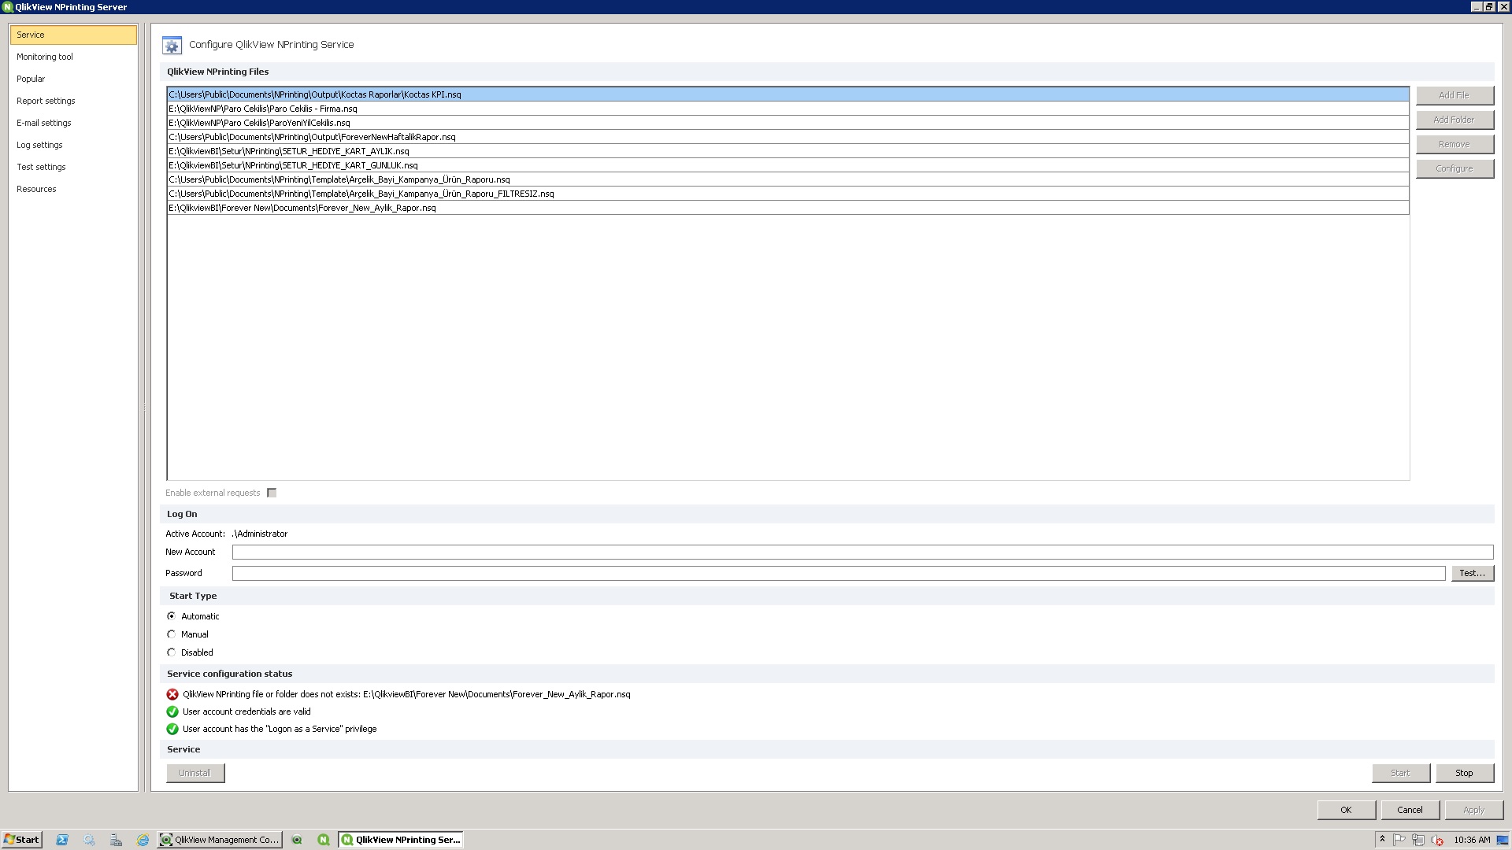Click the Start service button
Screen dimensions: 1512x850
tap(1401, 772)
